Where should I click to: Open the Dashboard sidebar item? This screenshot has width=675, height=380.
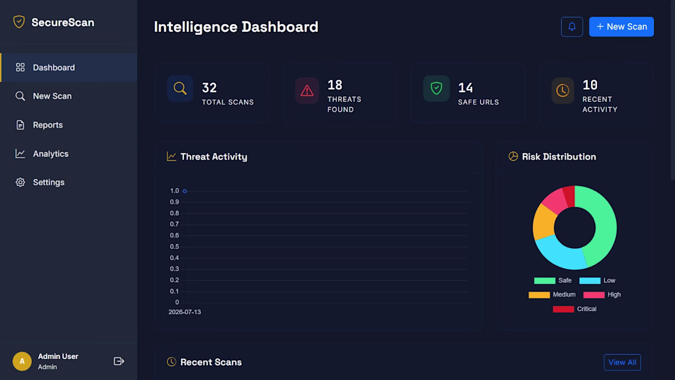pos(69,68)
